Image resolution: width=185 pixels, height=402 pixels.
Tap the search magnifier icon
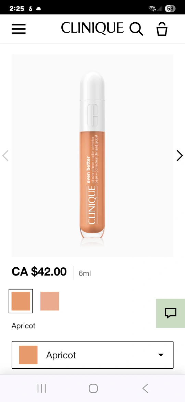coord(136,29)
